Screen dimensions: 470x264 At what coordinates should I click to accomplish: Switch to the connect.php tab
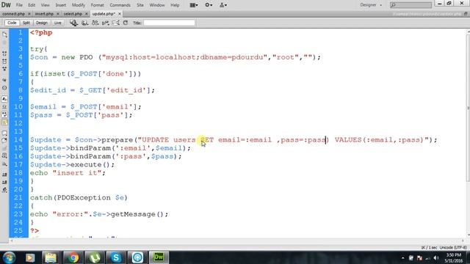pyautogui.click(x=13, y=14)
